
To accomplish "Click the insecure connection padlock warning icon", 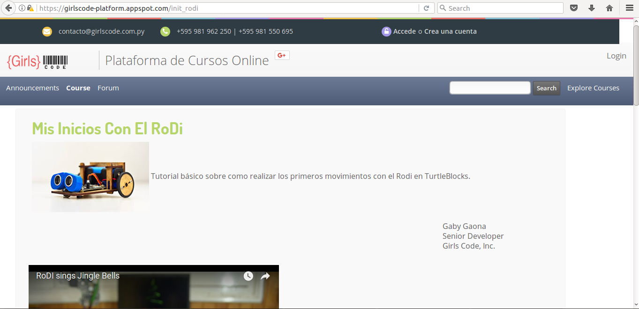I will [x=30, y=8].
